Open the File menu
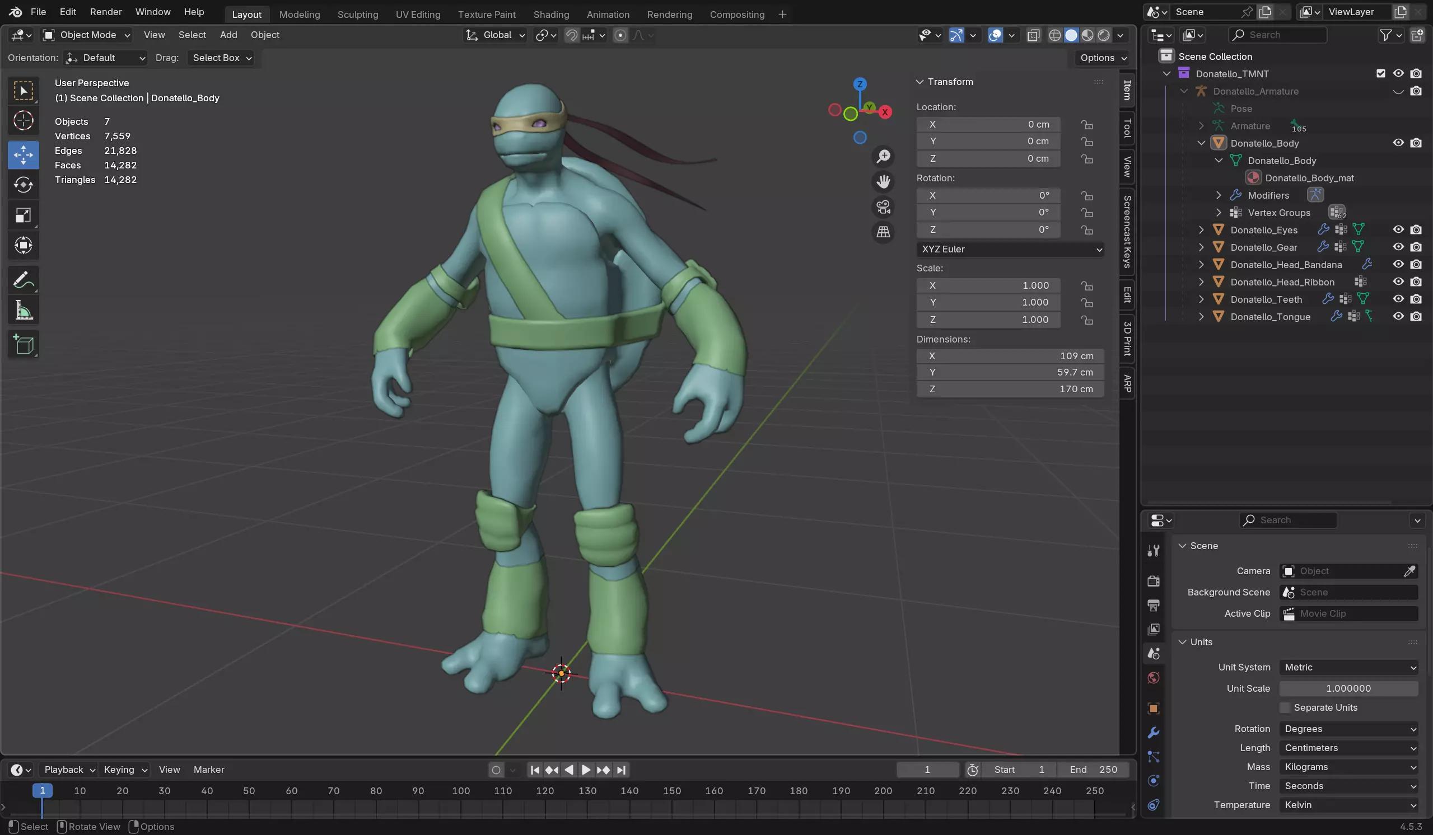 point(38,12)
